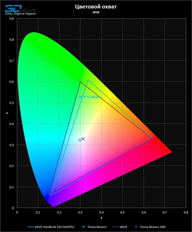Click the x-axis value 0,6
192x232 pixels.
coord(144,212)
